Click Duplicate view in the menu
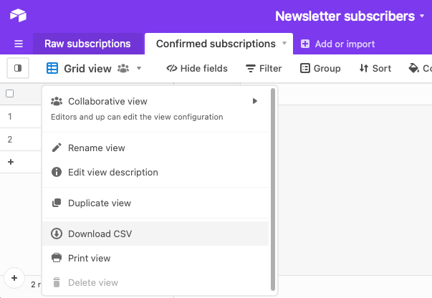 (x=99, y=203)
